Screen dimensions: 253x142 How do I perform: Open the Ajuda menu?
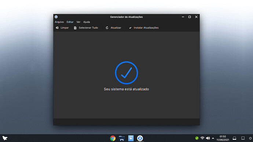click(x=87, y=22)
